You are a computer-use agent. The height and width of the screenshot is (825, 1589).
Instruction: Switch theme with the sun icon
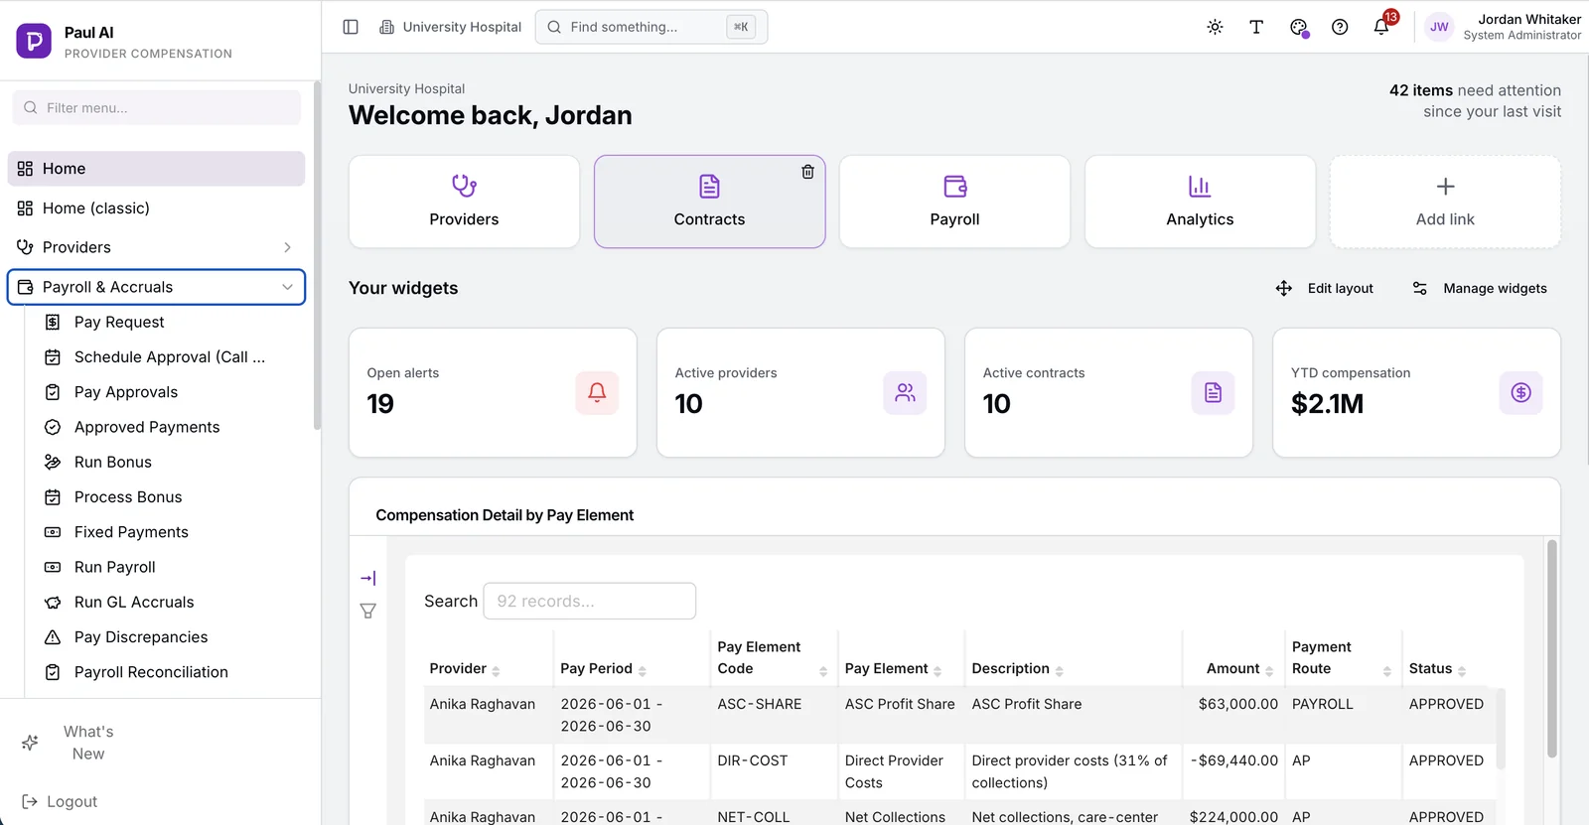(1215, 27)
